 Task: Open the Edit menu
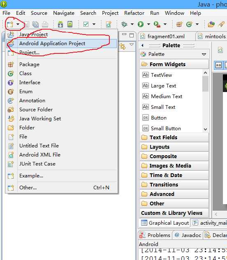(x=21, y=13)
